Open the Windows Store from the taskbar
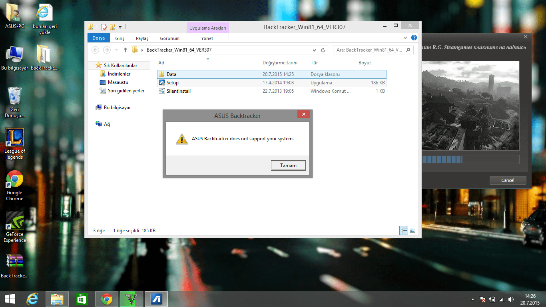546x307 pixels. [82, 299]
